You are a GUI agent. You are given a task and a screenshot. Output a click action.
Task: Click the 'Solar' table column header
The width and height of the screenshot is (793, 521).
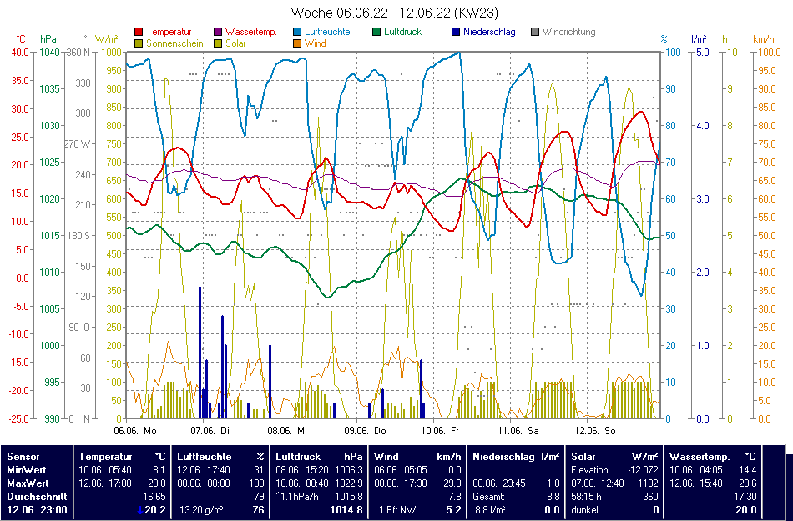click(x=583, y=457)
